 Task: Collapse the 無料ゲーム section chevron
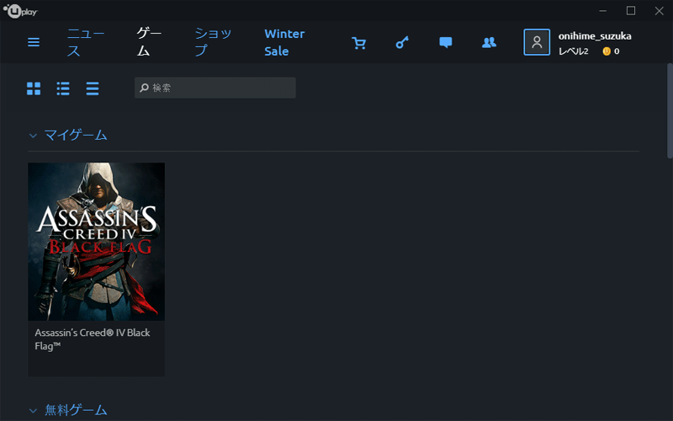coord(33,411)
